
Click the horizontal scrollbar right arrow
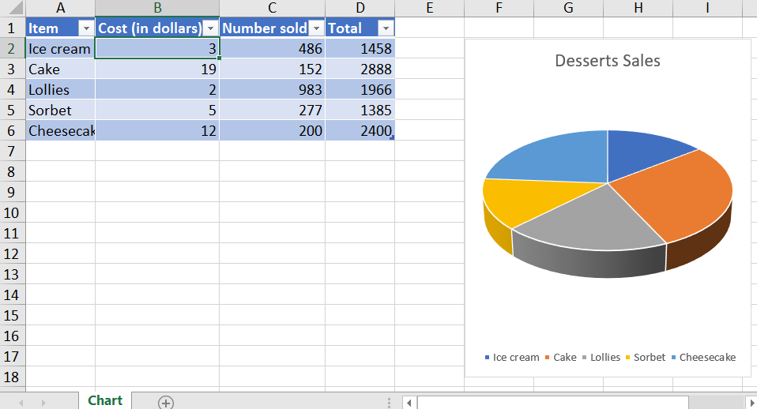(x=751, y=403)
